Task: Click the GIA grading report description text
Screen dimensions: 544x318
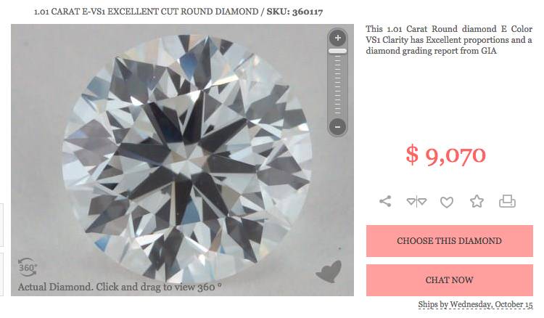Action: pos(449,40)
